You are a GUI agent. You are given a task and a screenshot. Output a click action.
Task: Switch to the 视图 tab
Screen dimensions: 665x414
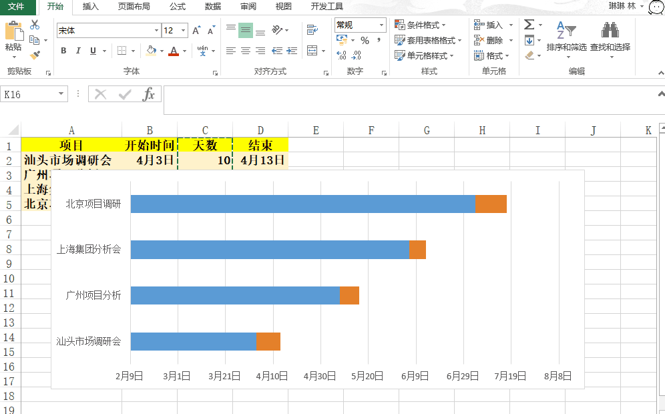pos(283,7)
